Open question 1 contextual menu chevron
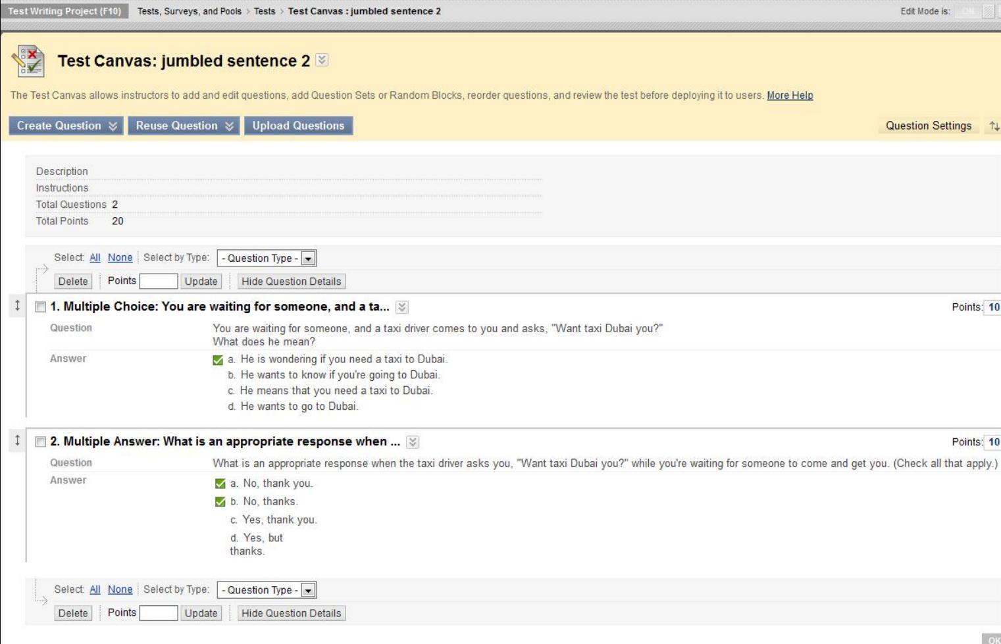The image size is (1001, 644). pyautogui.click(x=402, y=307)
